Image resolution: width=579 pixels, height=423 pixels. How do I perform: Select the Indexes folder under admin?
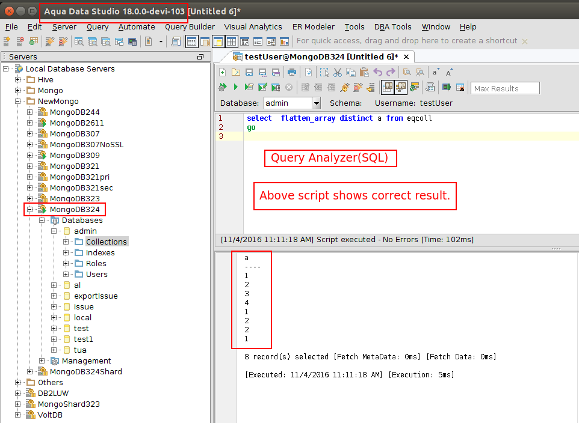(100, 252)
